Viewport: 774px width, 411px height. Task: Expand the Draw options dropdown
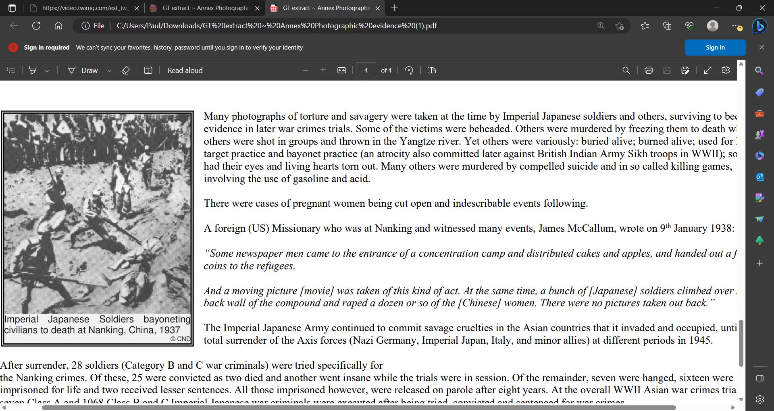pyautogui.click(x=109, y=71)
